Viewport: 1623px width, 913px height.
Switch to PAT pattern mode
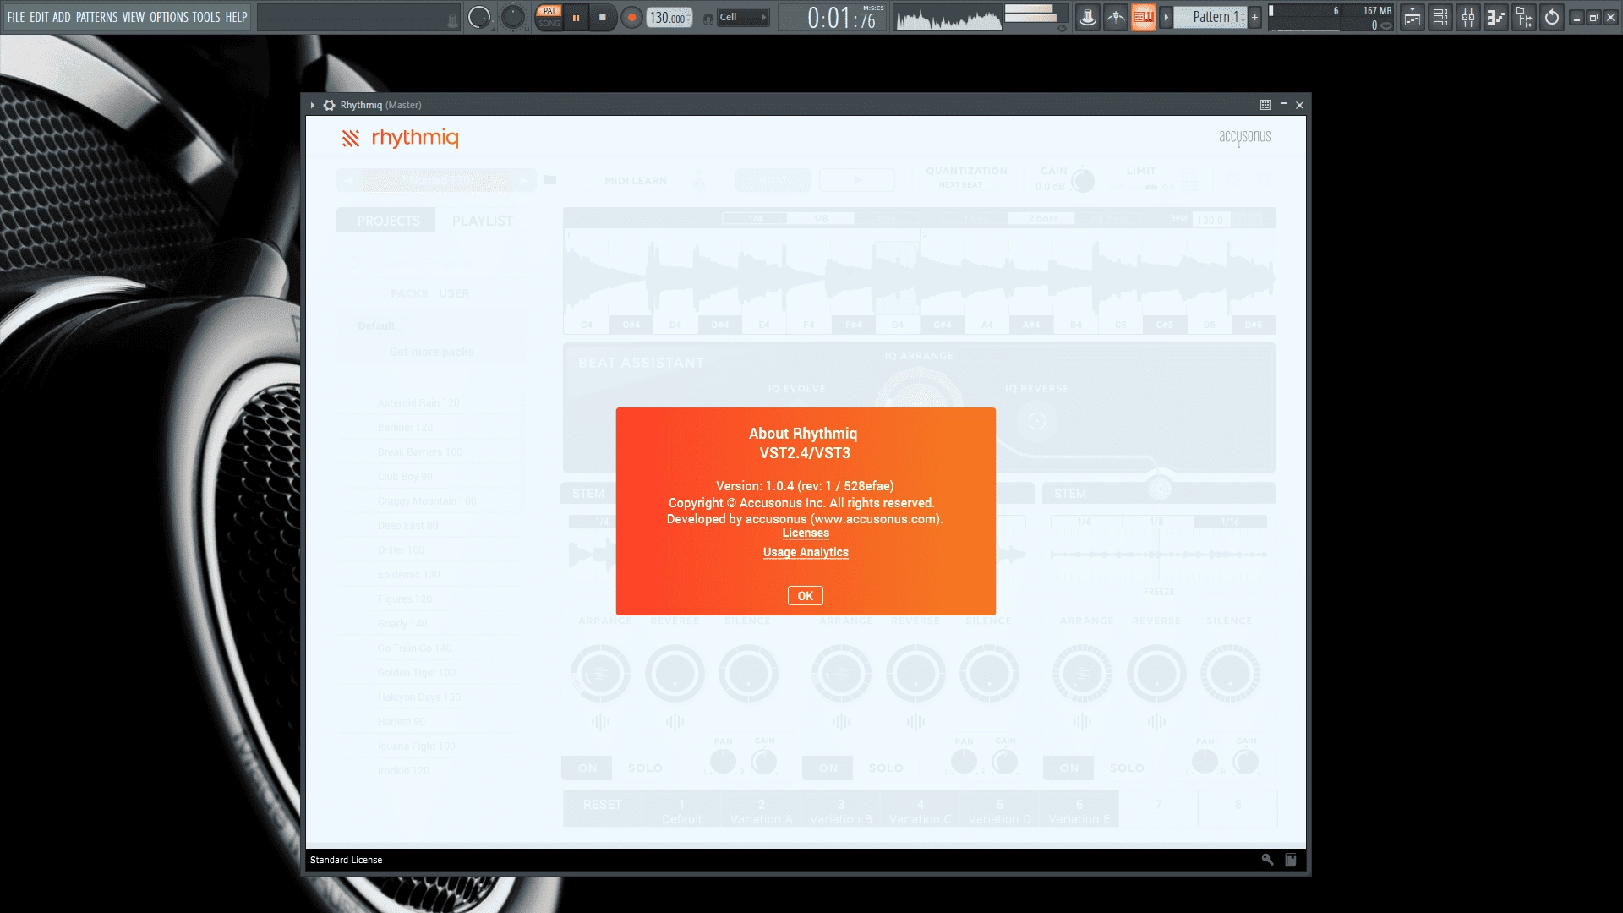pos(549,11)
